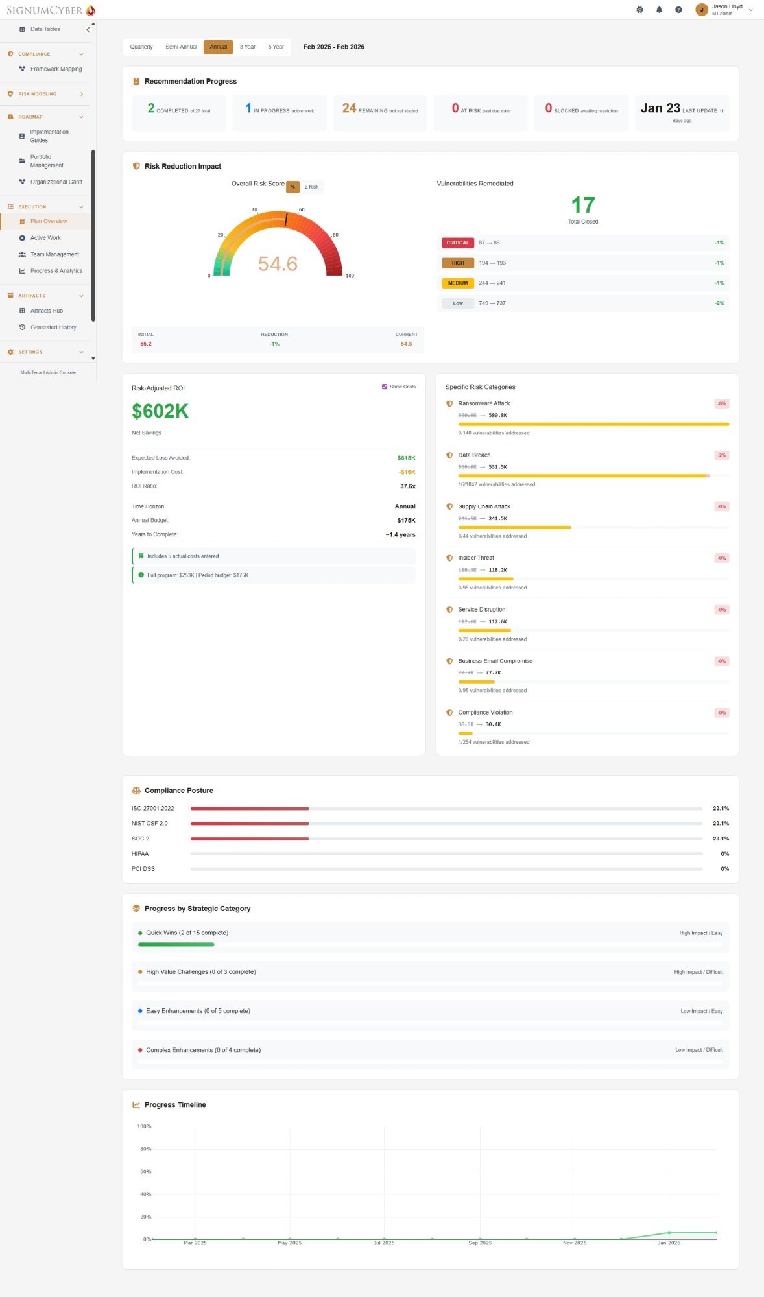764x1297 pixels.
Task: Open the Jason Lloyd user dropdown
Action: click(x=750, y=10)
